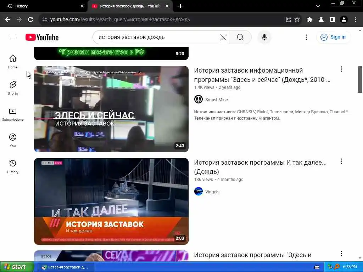
Task: Play the И так далее video thumbnail
Action: pos(111,201)
